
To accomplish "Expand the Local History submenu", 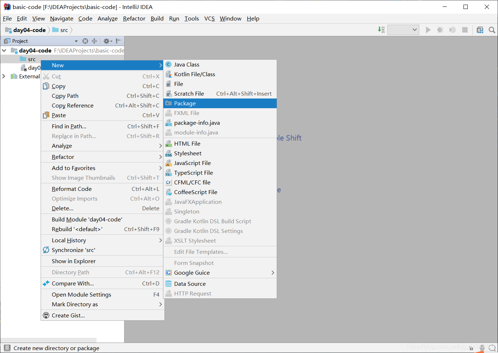I will (102, 240).
